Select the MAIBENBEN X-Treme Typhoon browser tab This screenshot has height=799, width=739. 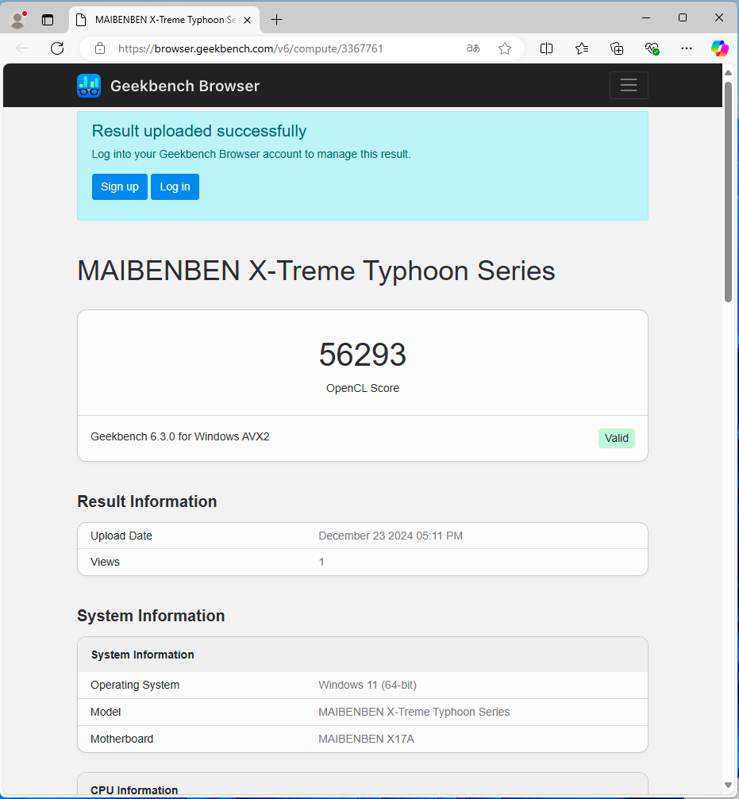[x=164, y=20]
